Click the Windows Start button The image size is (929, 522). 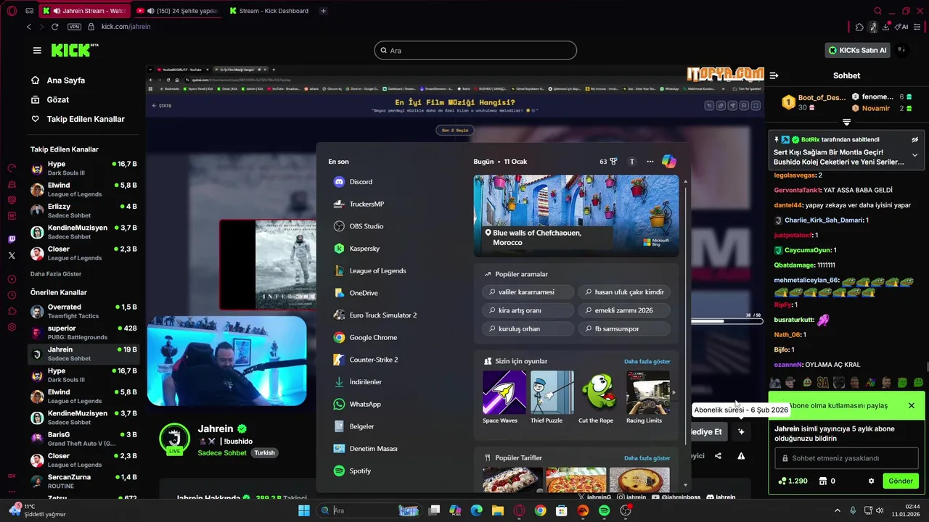(x=303, y=510)
